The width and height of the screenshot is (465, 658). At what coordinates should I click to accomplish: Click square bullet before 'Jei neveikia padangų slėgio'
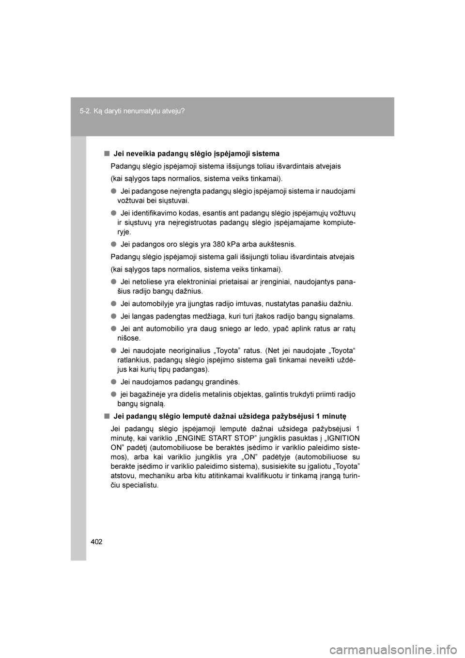(x=106, y=154)
